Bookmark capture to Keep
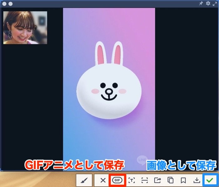The width and height of the screenshot is (219, 187). click(183, 180)
